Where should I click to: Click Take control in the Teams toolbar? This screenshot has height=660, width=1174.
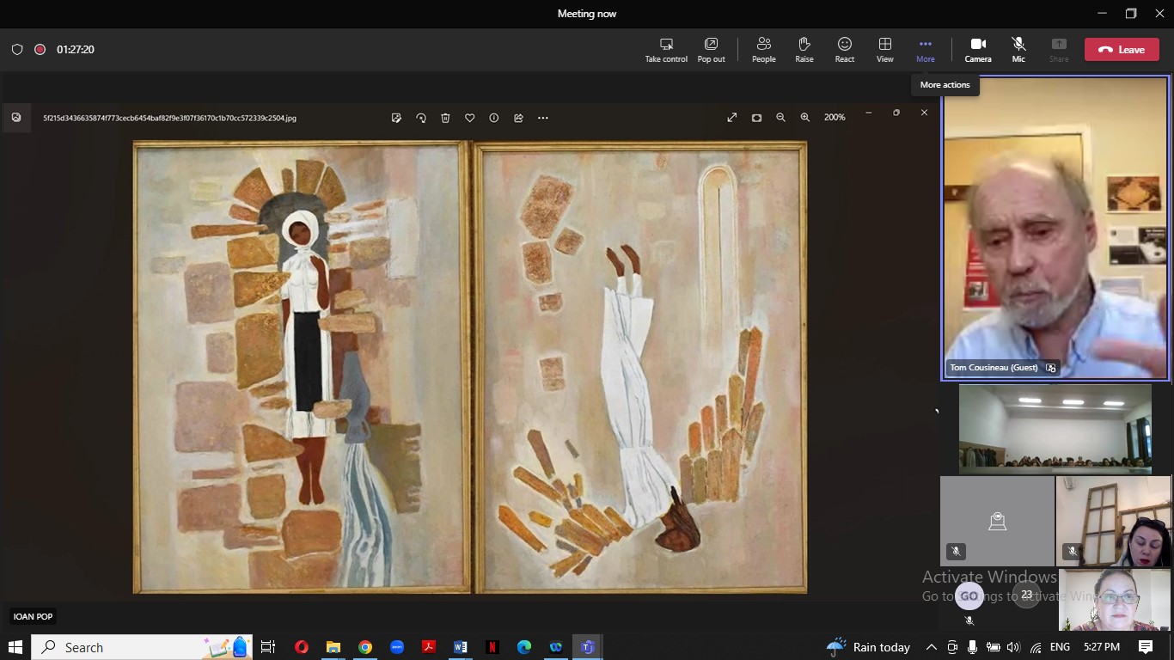pyautogui.click(x=666, y=50)
